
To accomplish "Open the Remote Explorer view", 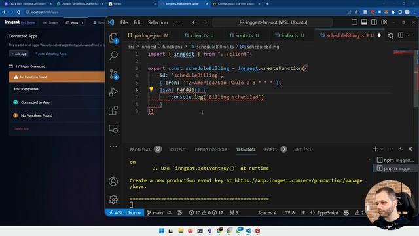I will 113,128.
